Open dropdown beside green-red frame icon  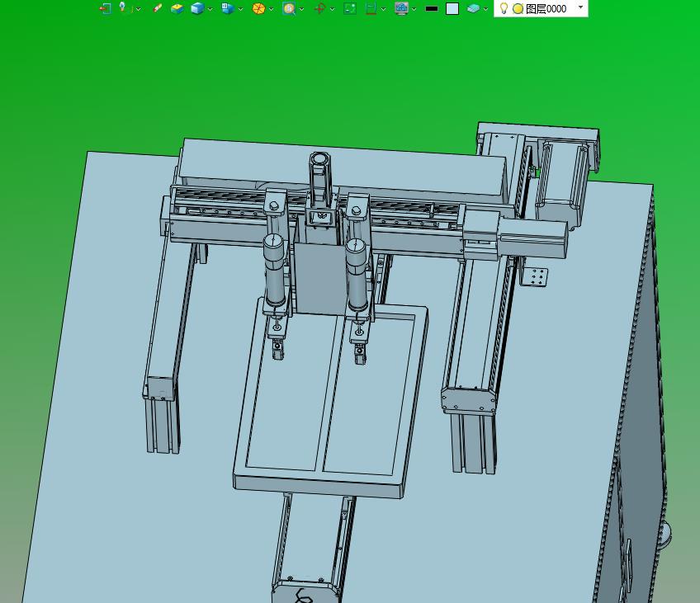pos(384,9)
